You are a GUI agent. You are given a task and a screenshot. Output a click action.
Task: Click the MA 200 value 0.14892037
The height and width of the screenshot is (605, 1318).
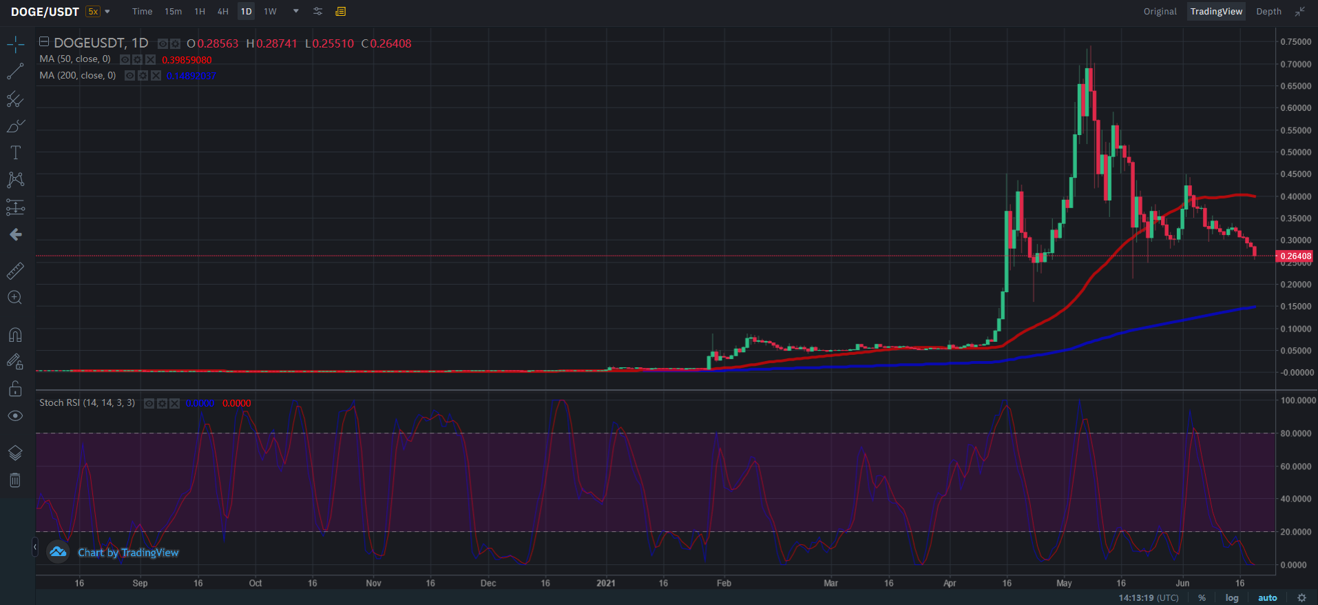[x=191, y=76]
